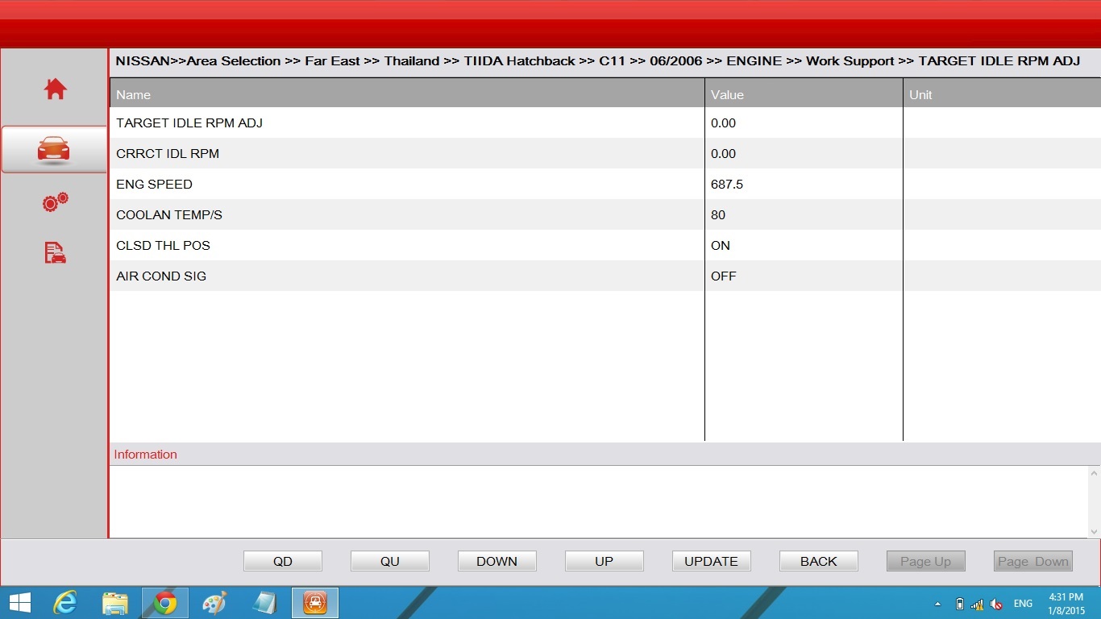
Task: Click the ON value for CLSD THL POS
Action: (x=721, y=246)
